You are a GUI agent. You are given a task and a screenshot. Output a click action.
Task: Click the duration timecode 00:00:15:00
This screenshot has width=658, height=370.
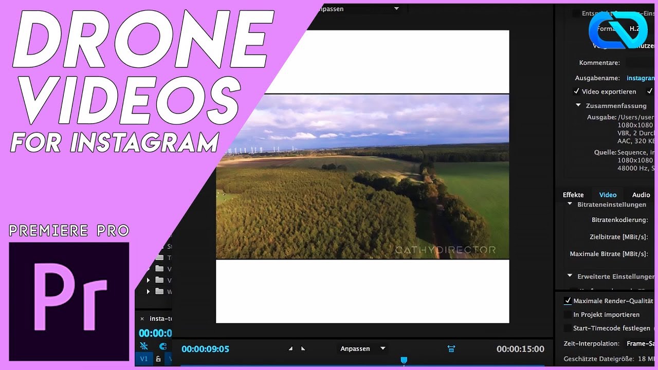pos(520,349)
